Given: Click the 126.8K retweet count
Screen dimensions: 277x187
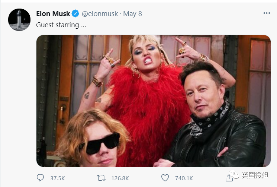Looking at the screenshot, I should tap(120, 178).
